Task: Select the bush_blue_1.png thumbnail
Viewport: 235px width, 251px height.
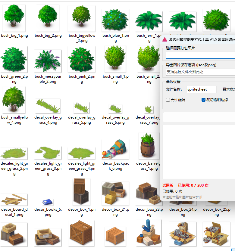Action: point(115,20)
